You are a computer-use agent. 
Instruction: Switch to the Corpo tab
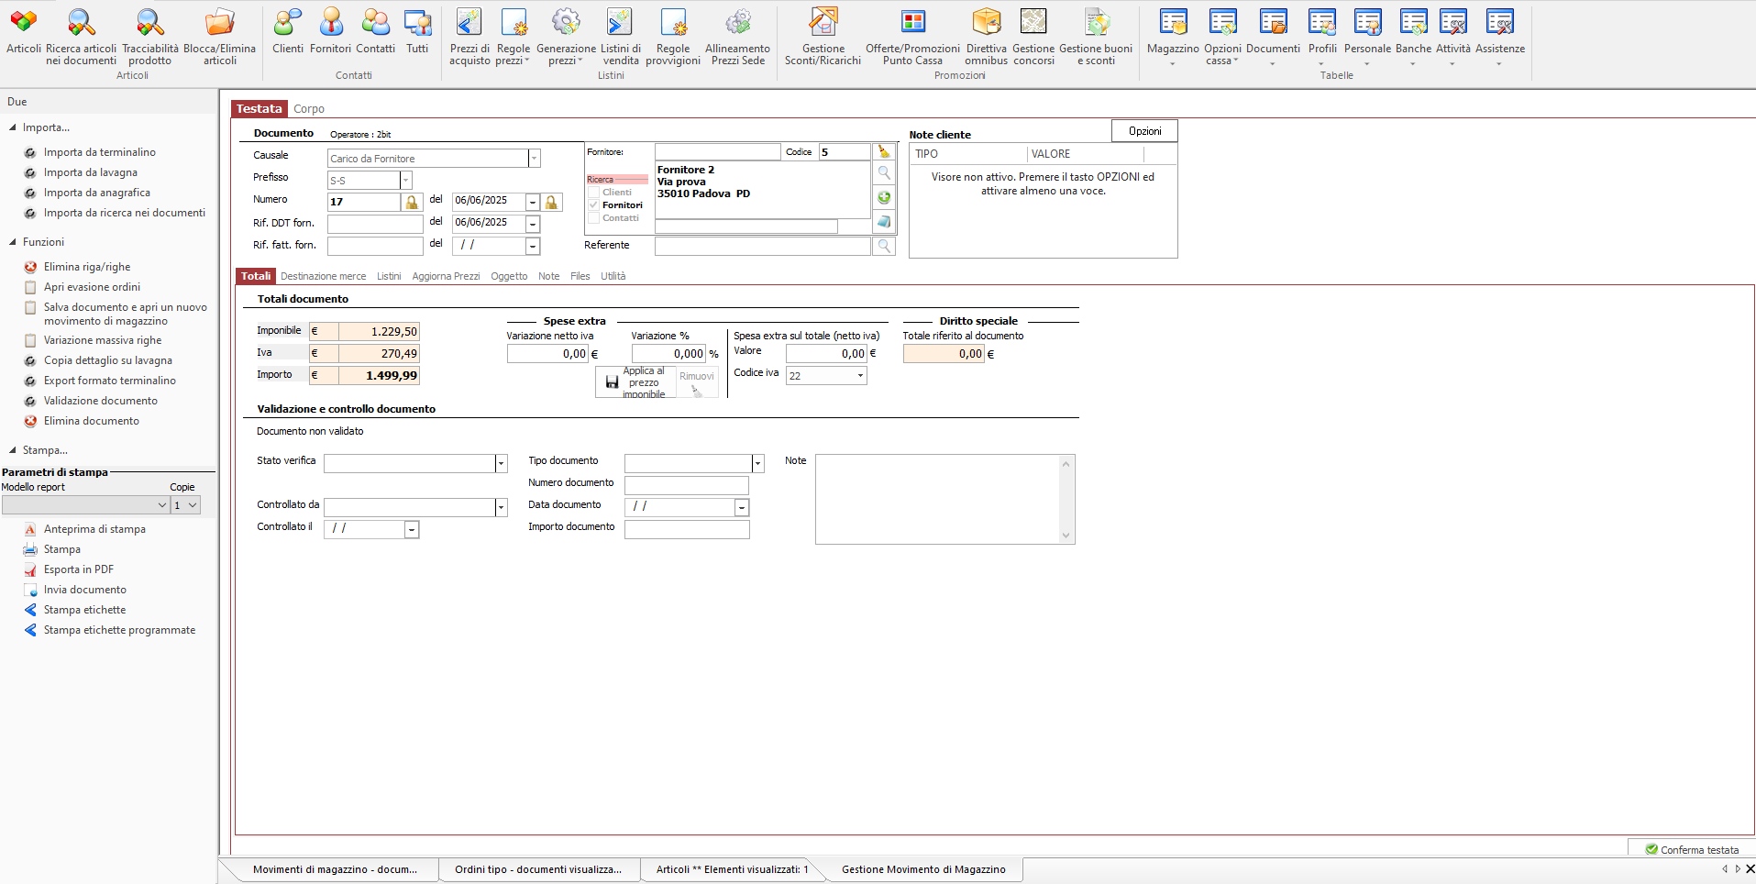click(309, 109)
